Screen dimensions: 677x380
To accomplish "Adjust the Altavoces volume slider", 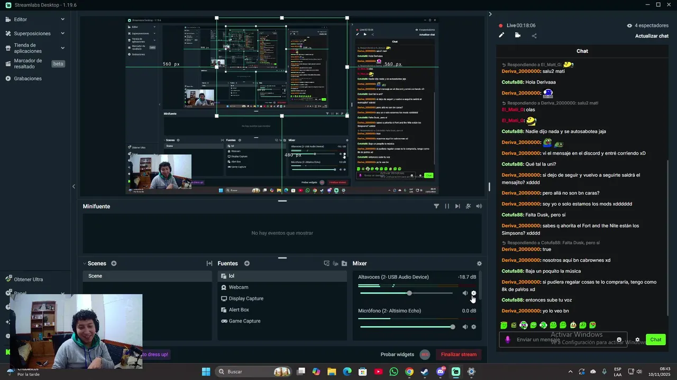I will click(x=406, y=293).
